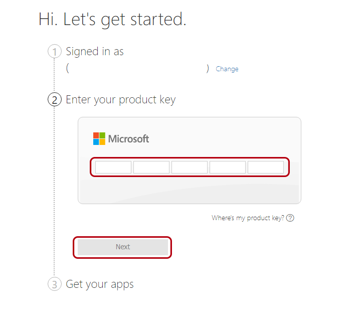Click the step 2 circle icon
This screenshot has height=332, width=360.
click(x=54, y=100)
